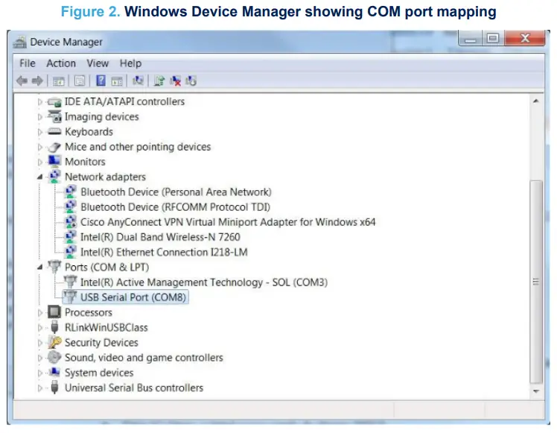This screenshot has height=433, width=557.
Task: Click the Ports (COM & LPT) label
Action: (x=106, y=267)
